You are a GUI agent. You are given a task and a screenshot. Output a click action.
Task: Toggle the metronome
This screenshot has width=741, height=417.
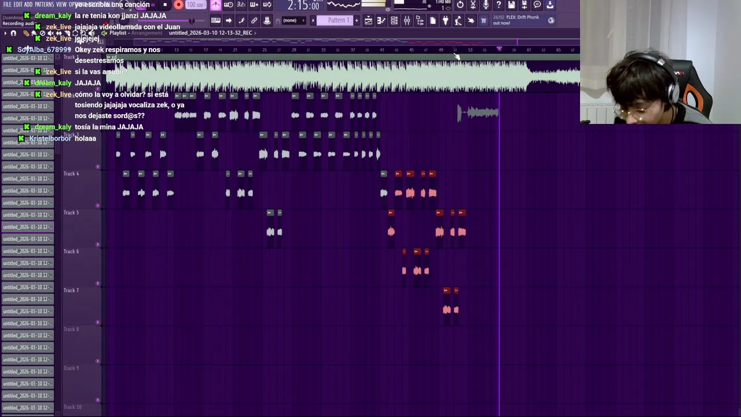tap(215, 5)
